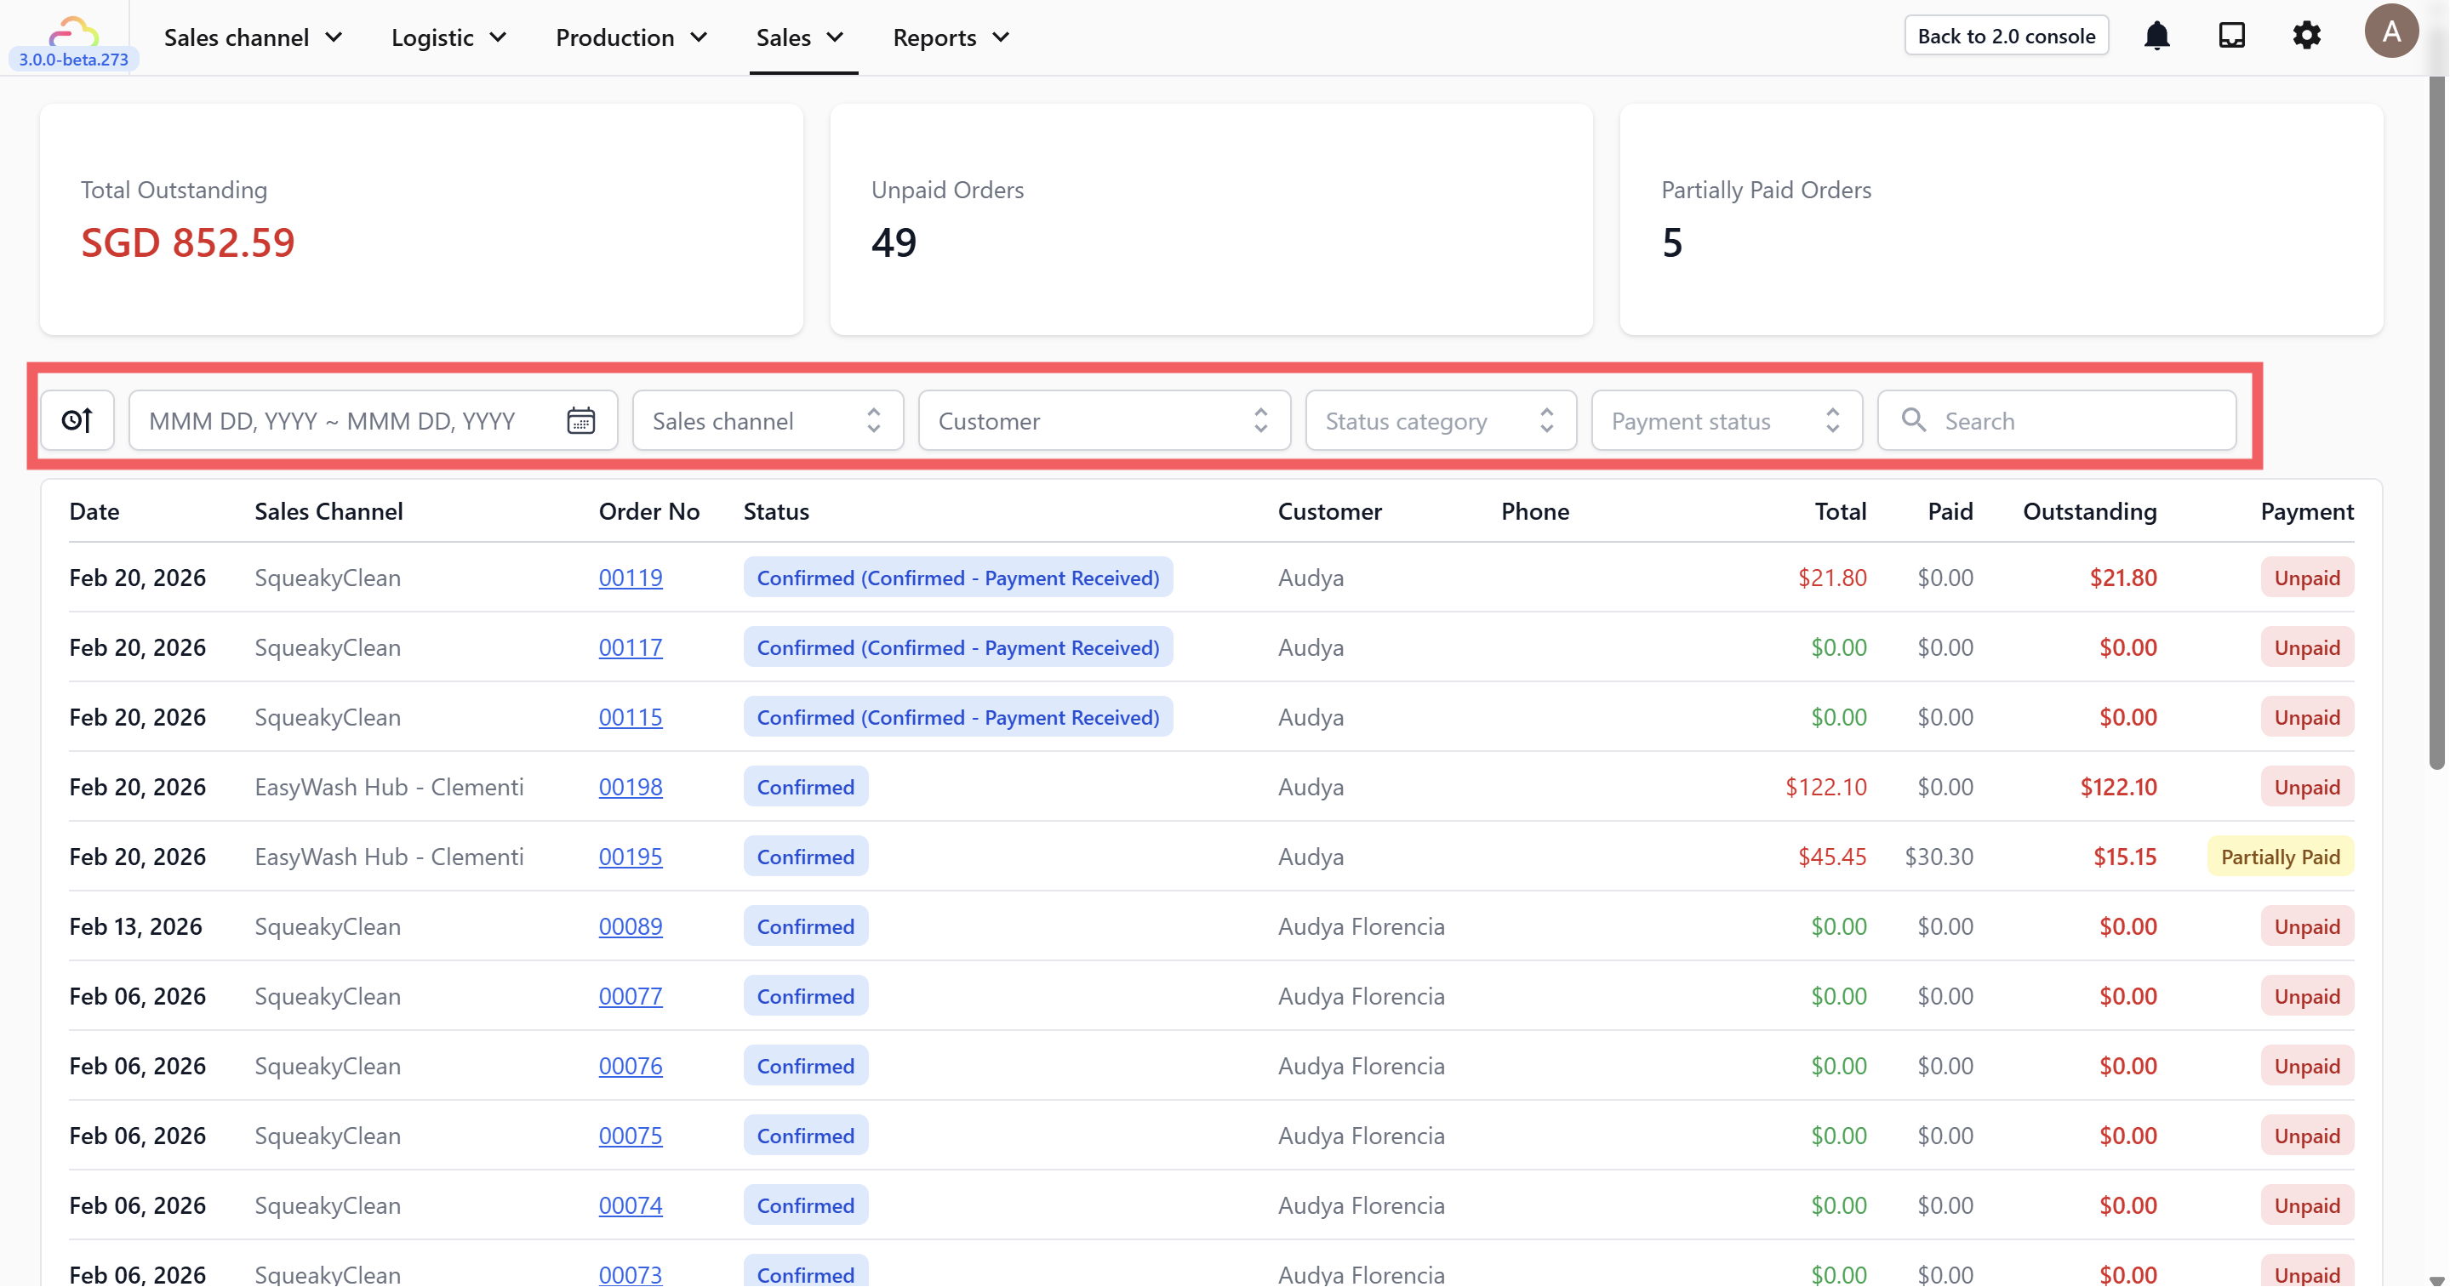Click the date range input field

(342, 420)
